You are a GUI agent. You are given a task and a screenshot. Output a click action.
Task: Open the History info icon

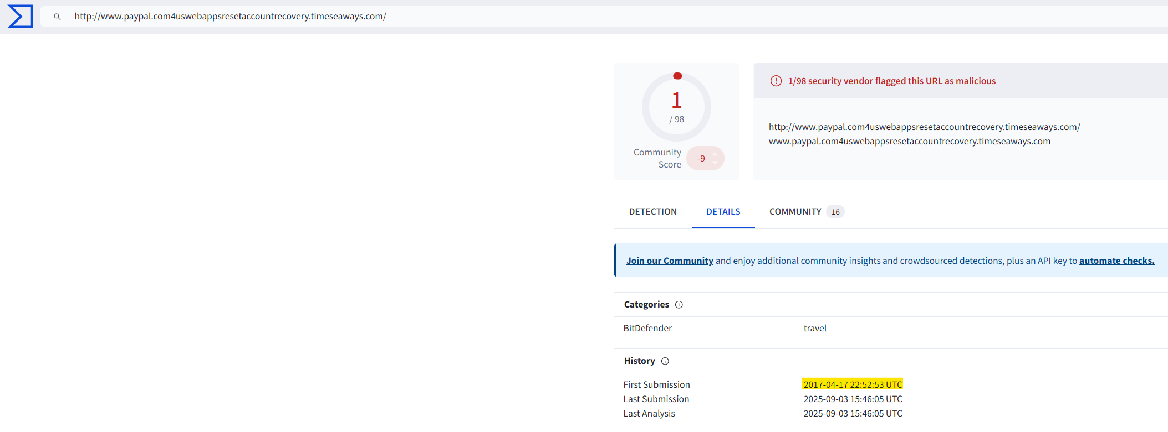tap(665, 361)
